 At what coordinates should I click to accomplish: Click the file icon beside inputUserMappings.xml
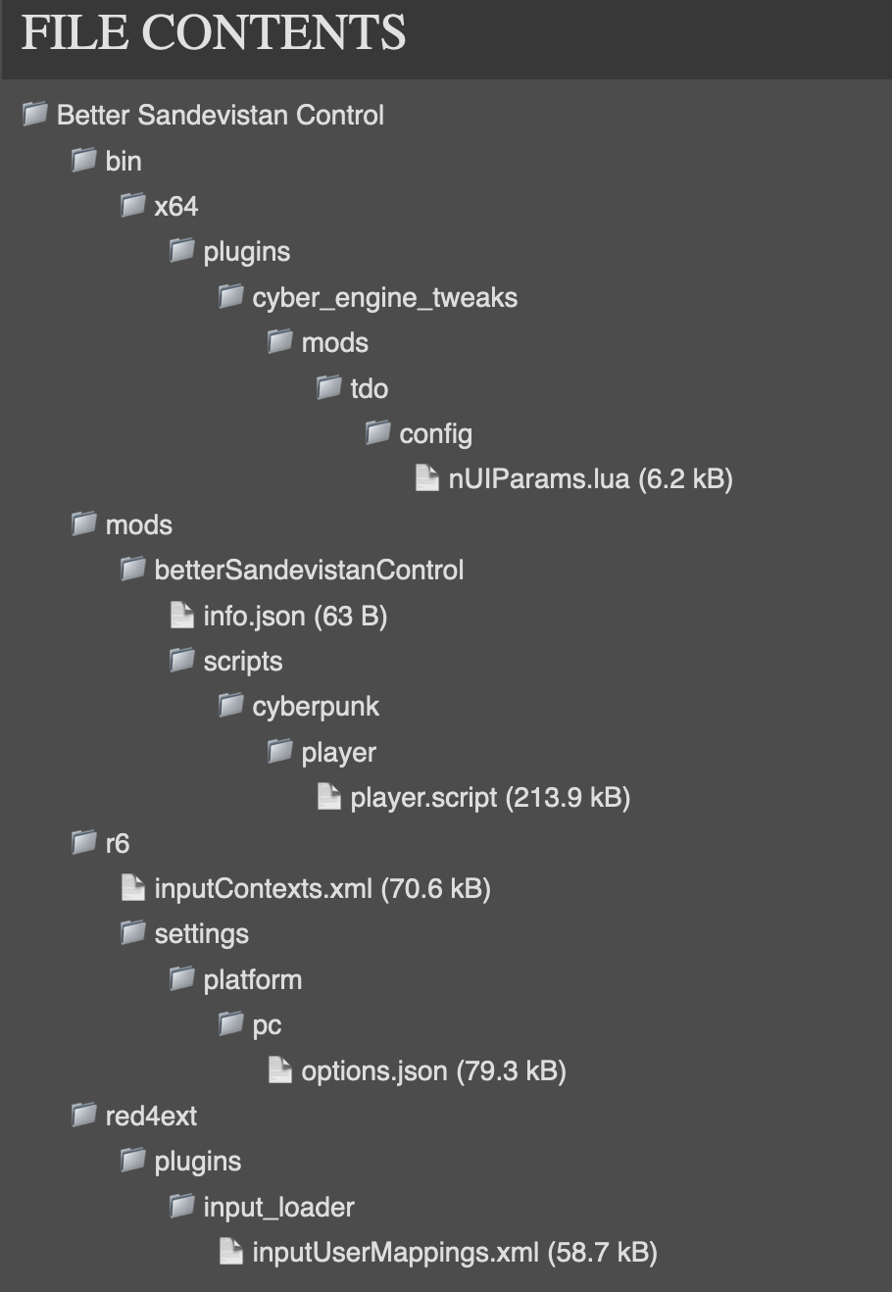pyautogui.click(x=230, y=1251)
